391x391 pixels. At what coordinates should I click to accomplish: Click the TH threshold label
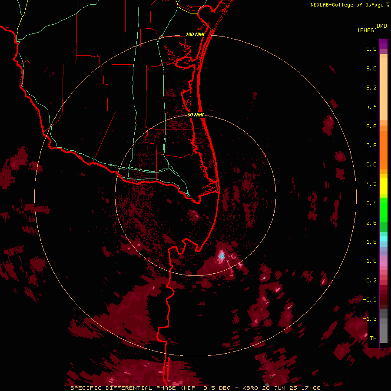pyautogui.click(x=373, y=338)
